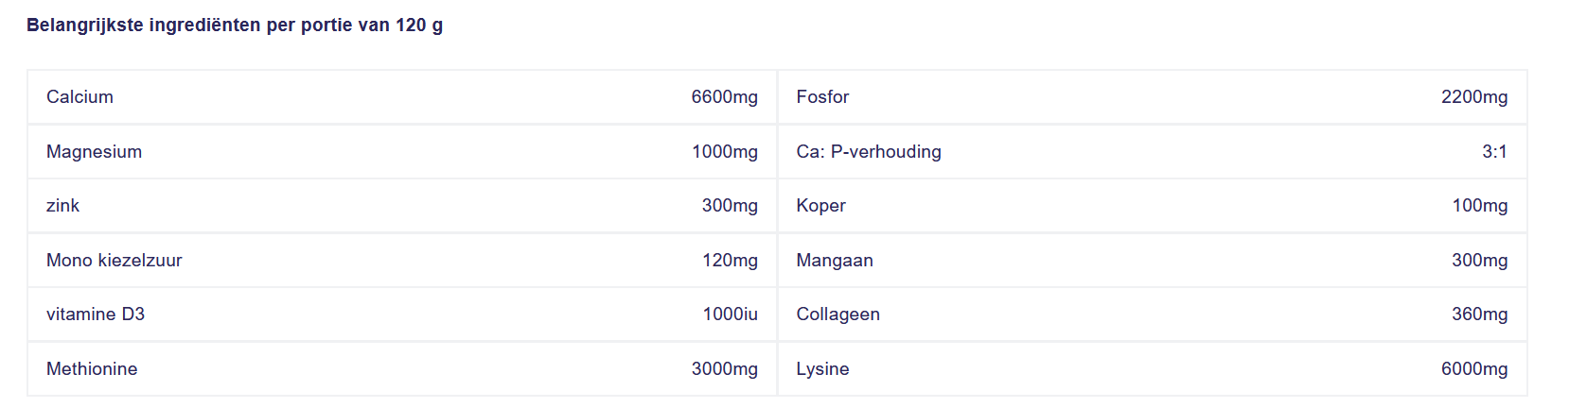This screenshot has height=408, width=1587.
Task: Select the 100mg Koper value
Action: tap(1480, 206)
